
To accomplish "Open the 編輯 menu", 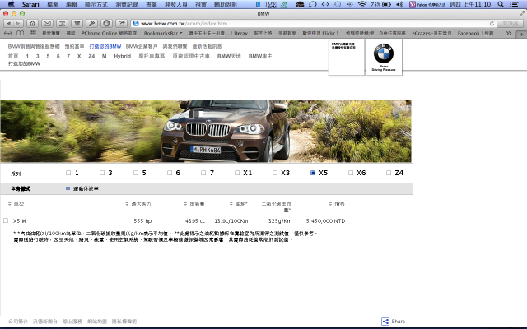I will pyautogui.click(x=72, y=4).
